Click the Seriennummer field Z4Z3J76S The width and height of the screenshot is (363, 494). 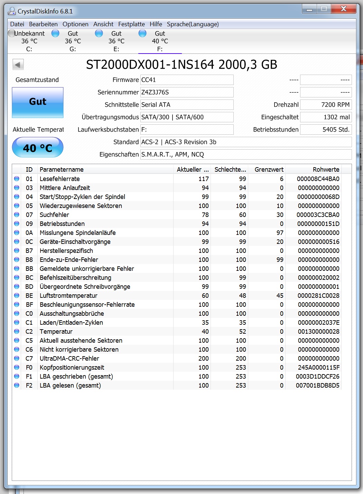click(187, 92)
